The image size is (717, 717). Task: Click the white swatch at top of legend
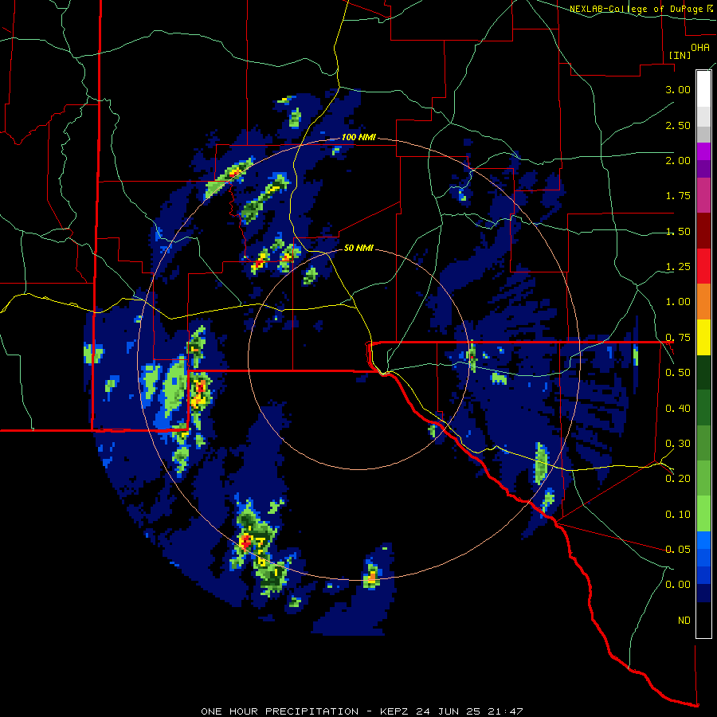coord(703,88)
